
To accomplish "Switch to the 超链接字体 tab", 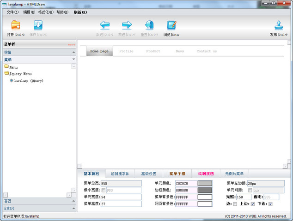I will coord(120,174).
